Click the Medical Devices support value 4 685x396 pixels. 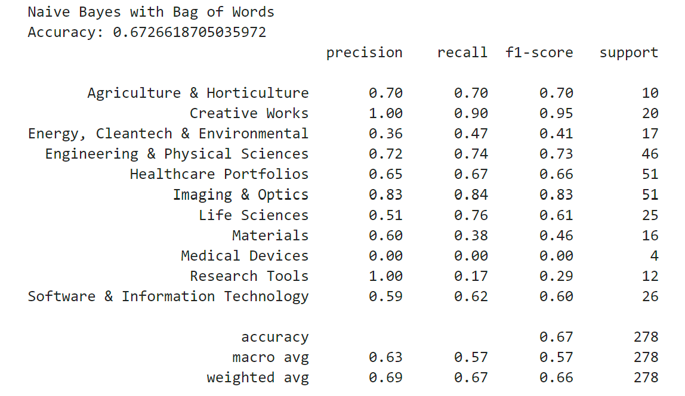click(x=654, y=255)
